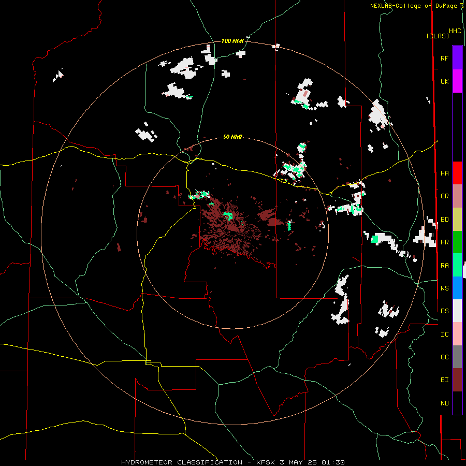Pick the dark green HR legend swatch

[457, 242]
